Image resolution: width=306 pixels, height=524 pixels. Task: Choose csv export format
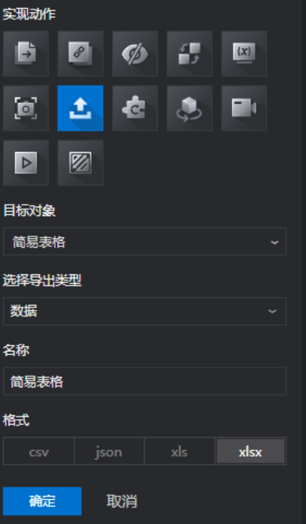coord(38,451)
